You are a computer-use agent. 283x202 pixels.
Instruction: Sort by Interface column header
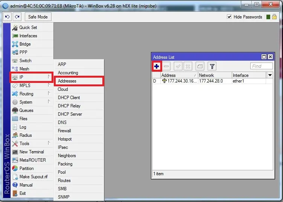point(249,75)
